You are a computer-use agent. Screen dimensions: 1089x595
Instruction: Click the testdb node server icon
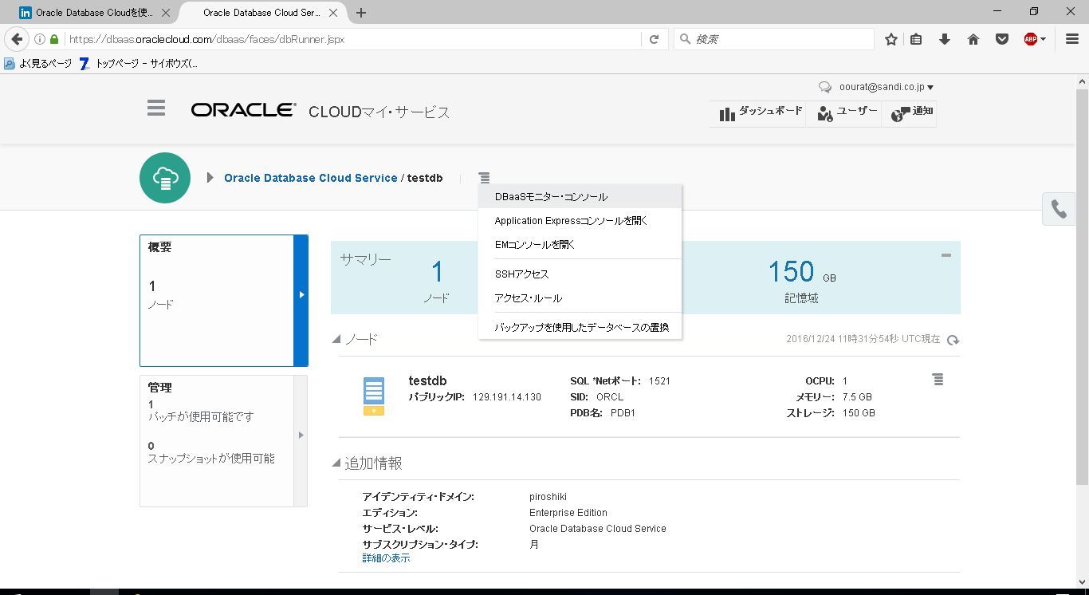pos(373,396)
